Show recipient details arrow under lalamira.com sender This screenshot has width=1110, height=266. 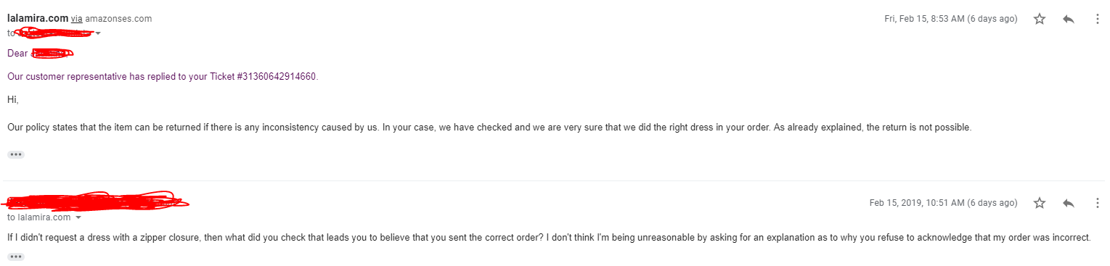pyautogui.click(x=98, y=33)
